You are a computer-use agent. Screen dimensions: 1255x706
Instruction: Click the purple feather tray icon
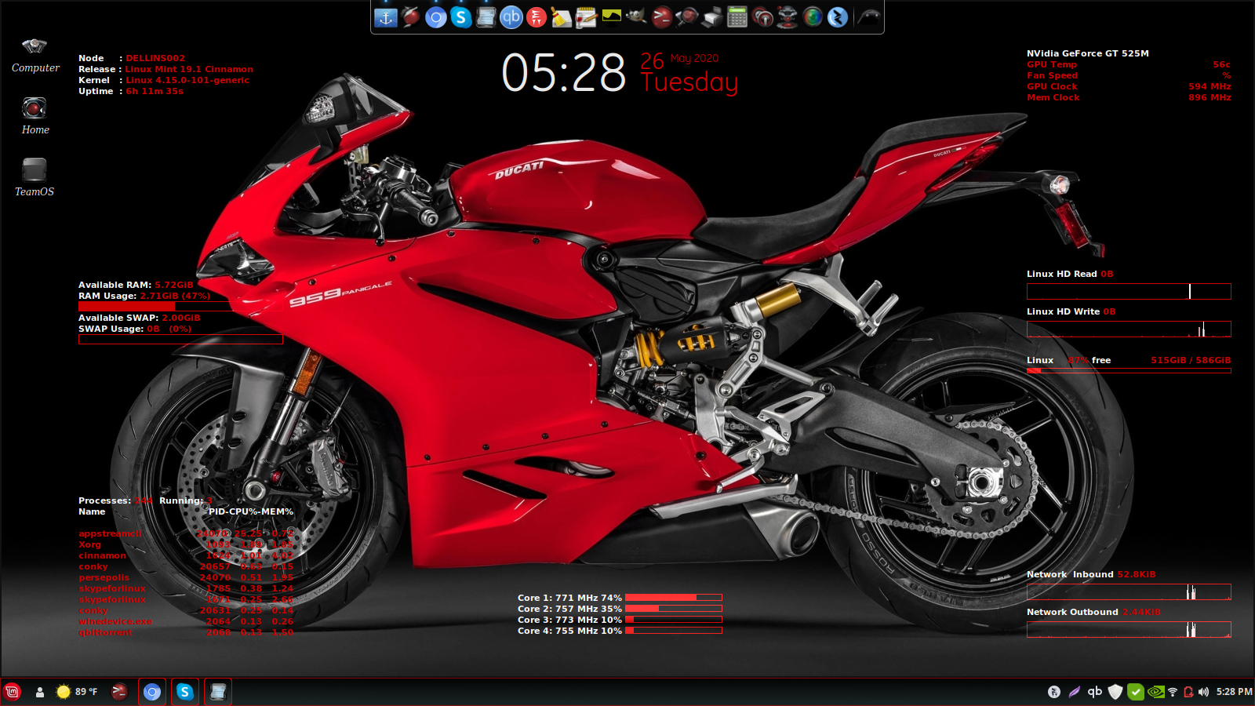pos(1074,692)
